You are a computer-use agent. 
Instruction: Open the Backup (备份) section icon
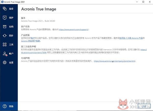tap(5, 9)
